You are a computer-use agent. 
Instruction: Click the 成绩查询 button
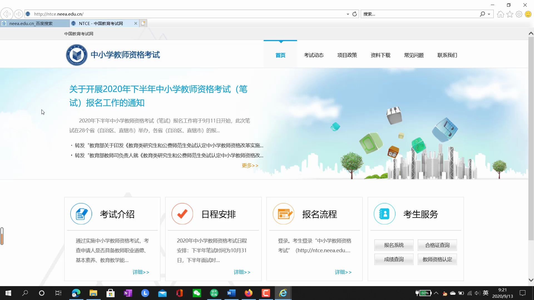pyautogui.click(x=394, y=259)
